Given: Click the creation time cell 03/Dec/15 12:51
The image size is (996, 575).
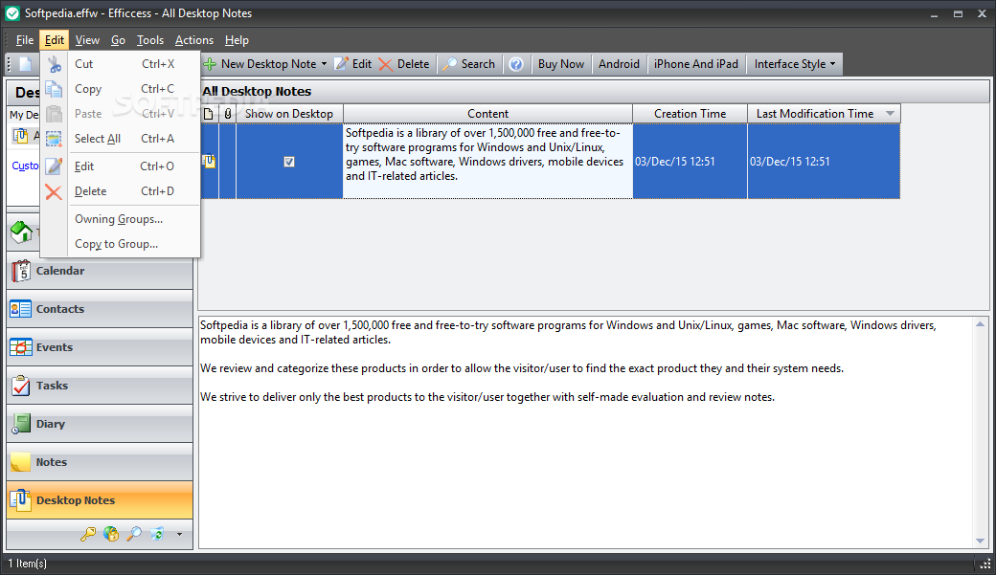Looking at the screenshot, I should [x=690, y=161].
